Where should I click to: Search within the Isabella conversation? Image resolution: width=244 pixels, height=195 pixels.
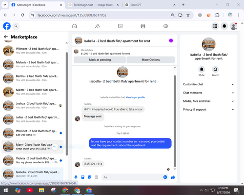pos(215,69)
